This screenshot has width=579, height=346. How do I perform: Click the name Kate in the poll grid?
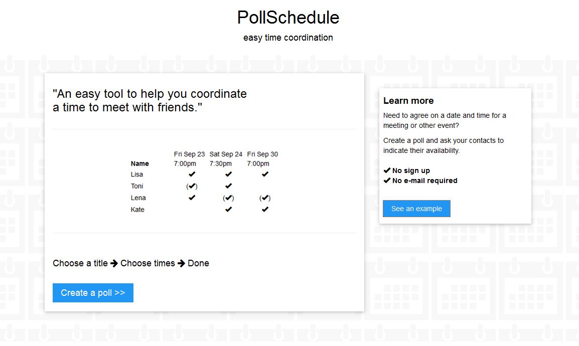137,209
